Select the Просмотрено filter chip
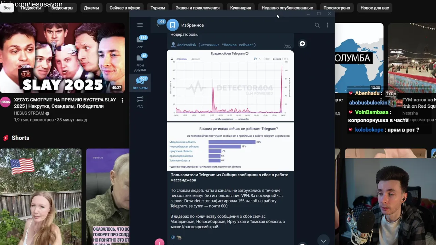 337,7
